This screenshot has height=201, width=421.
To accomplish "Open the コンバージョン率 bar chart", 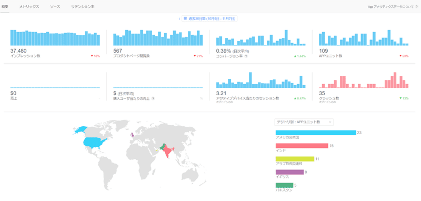I will click(260, 37).
